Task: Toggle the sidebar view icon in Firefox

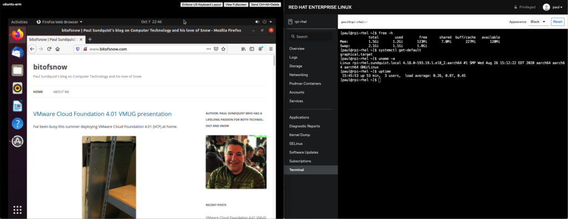Action: [x=252, y=49]
